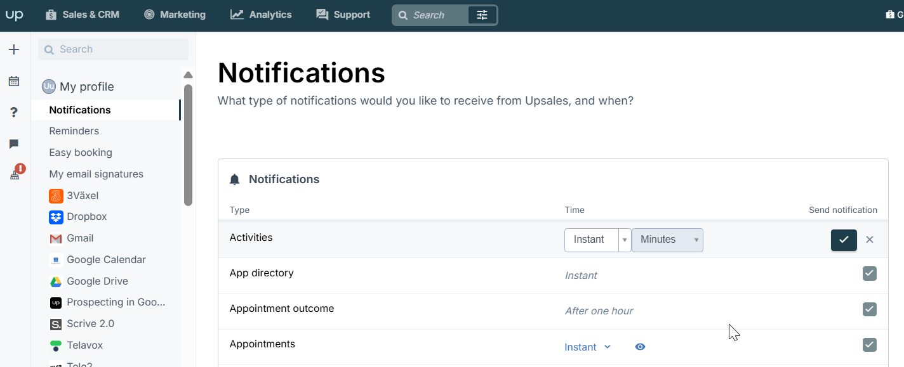Open Dropbox integration settings
The width and height of the screenshot is (904, 367).
click(x=87, y=217)
